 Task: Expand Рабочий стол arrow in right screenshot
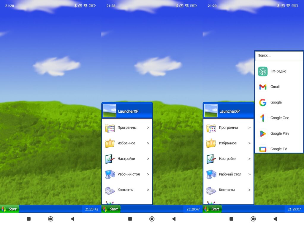249,174
